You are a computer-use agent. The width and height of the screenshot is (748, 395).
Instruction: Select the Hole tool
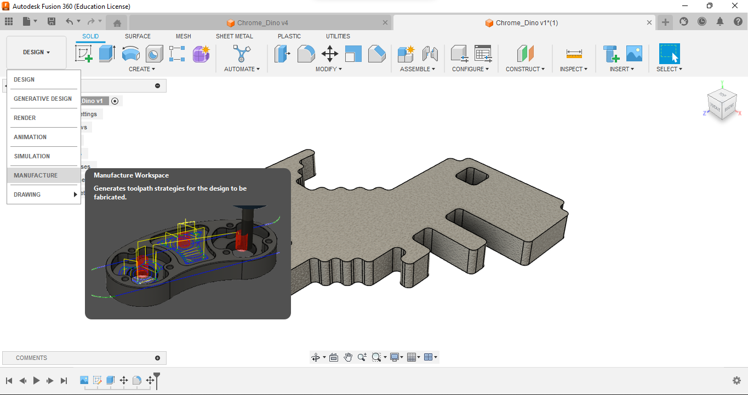point(155,54)
